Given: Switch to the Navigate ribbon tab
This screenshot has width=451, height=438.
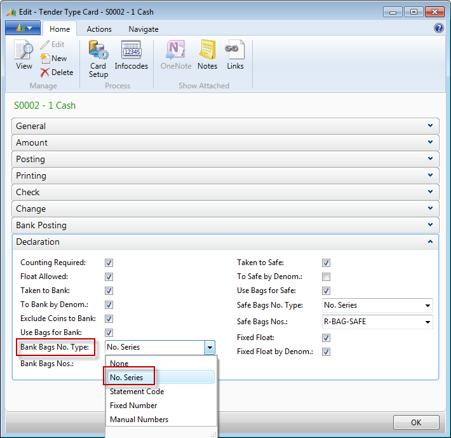Looking at the screenshot, I should point(143,29).
